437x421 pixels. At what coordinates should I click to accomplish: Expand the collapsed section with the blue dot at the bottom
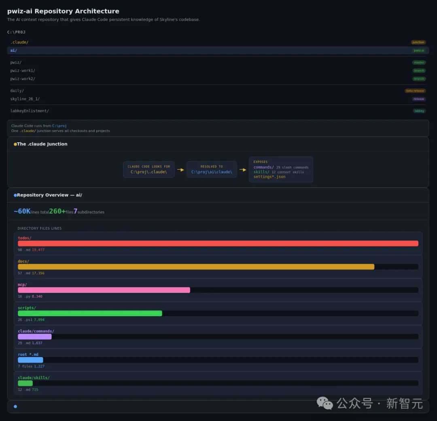coord(218,406)
